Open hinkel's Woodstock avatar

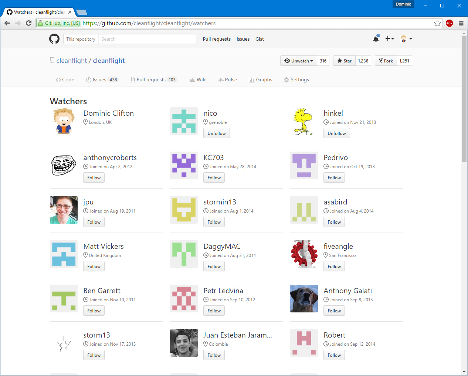(304, 121)
